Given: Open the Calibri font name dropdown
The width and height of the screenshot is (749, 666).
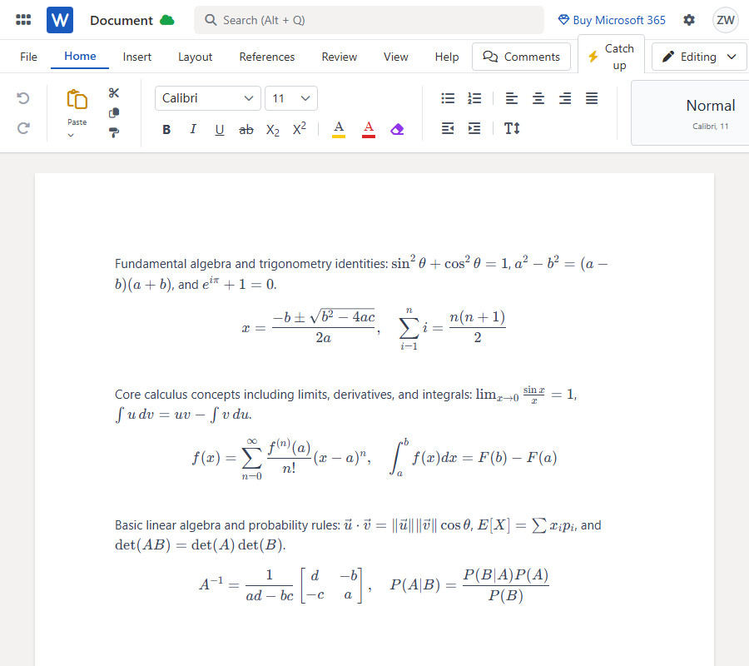Looking at the screenshot, I should 208,98.
